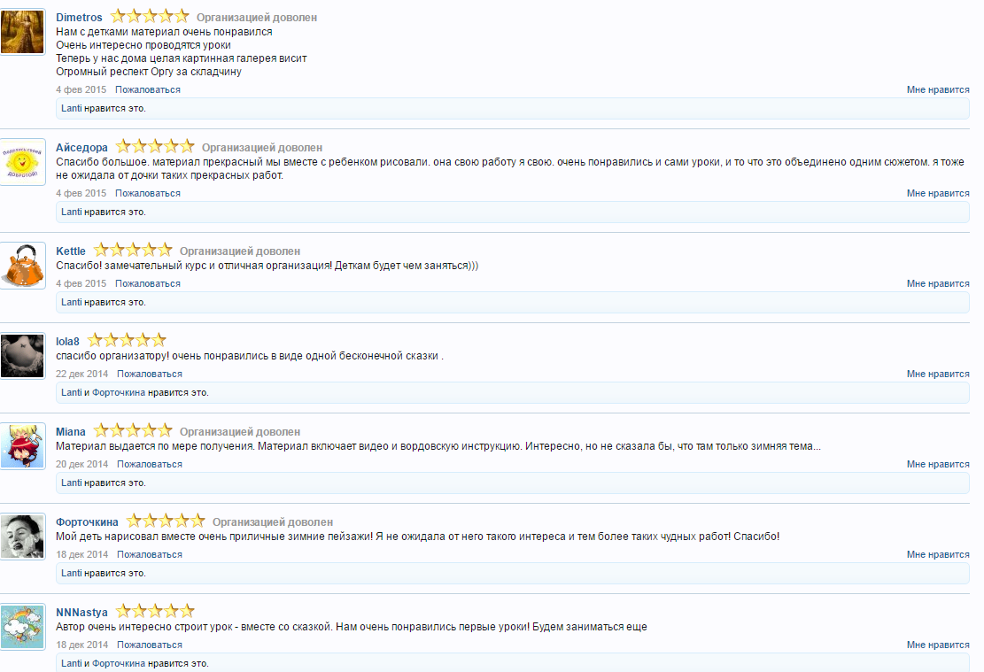Click Айседора's sun avatar image
The height and width of the screenshot is (672, 984).
pos(23,162)
